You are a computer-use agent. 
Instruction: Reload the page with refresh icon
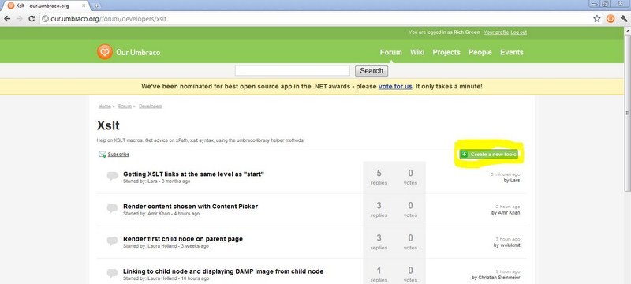[x=32, y=18]
